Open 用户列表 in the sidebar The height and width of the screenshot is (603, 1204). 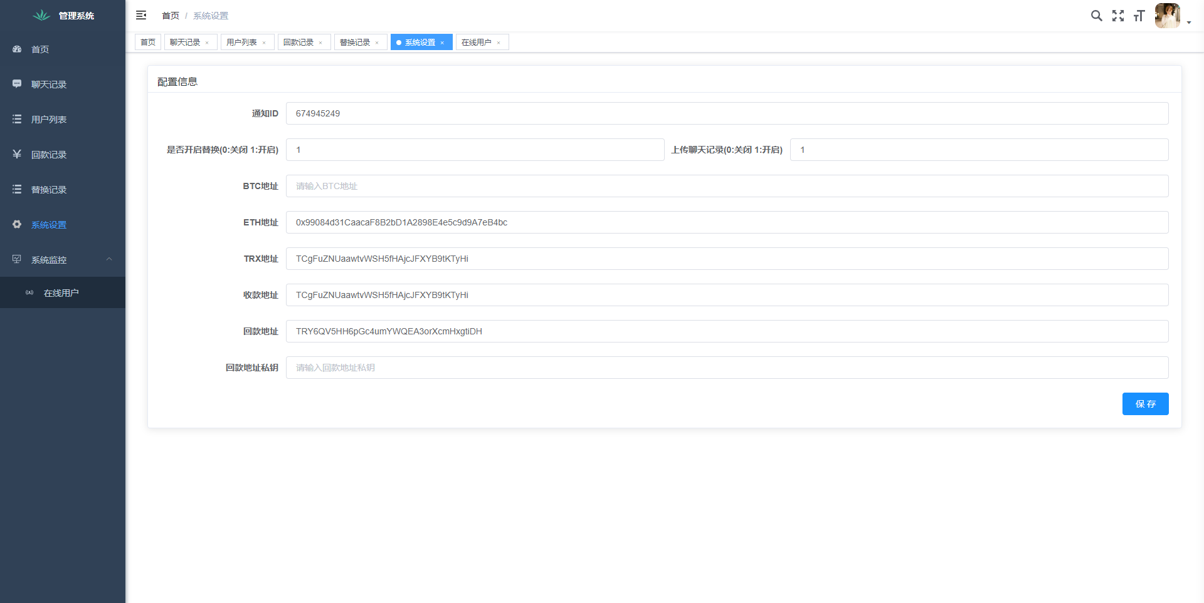pos(49,120)
